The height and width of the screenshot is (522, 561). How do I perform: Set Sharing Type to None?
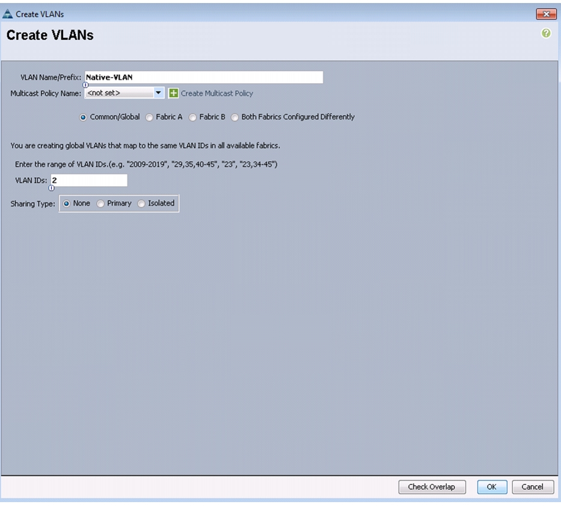point(66,204)
